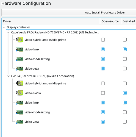Toggle Open-source checkbox for GA104 video-vesa
Viewport: 136px width, 137px height.
[x=103, y=122]
